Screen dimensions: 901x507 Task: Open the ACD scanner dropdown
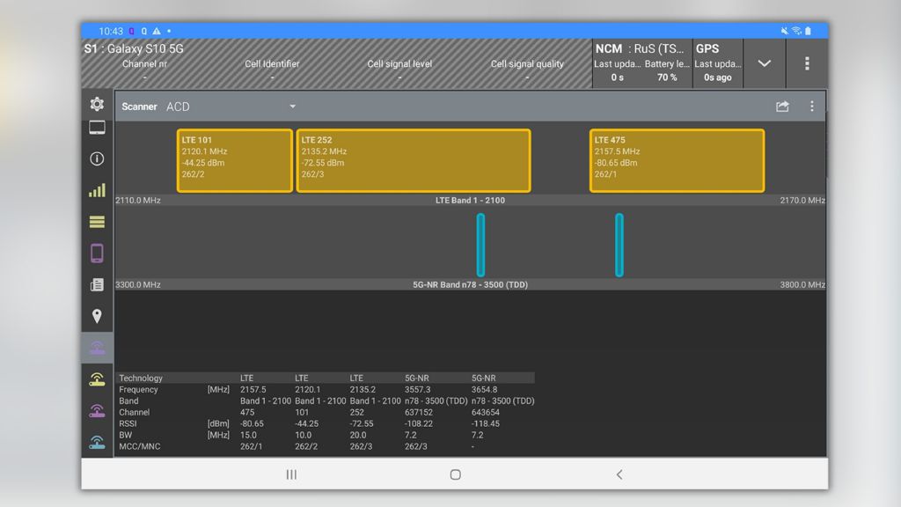coord(293,106)
